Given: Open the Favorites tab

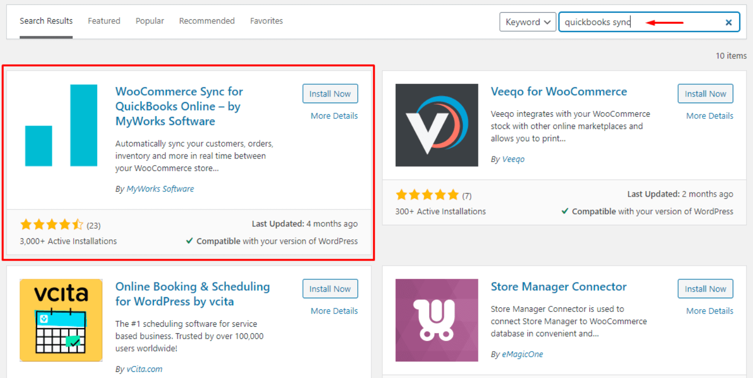Looking at the screenshot, I should coord(266,21).
